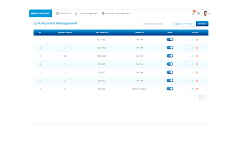Image resolution: width=242 pixels, height=147 pixels.
Task: Open Merchant Management menu
Action: (116, 13)
